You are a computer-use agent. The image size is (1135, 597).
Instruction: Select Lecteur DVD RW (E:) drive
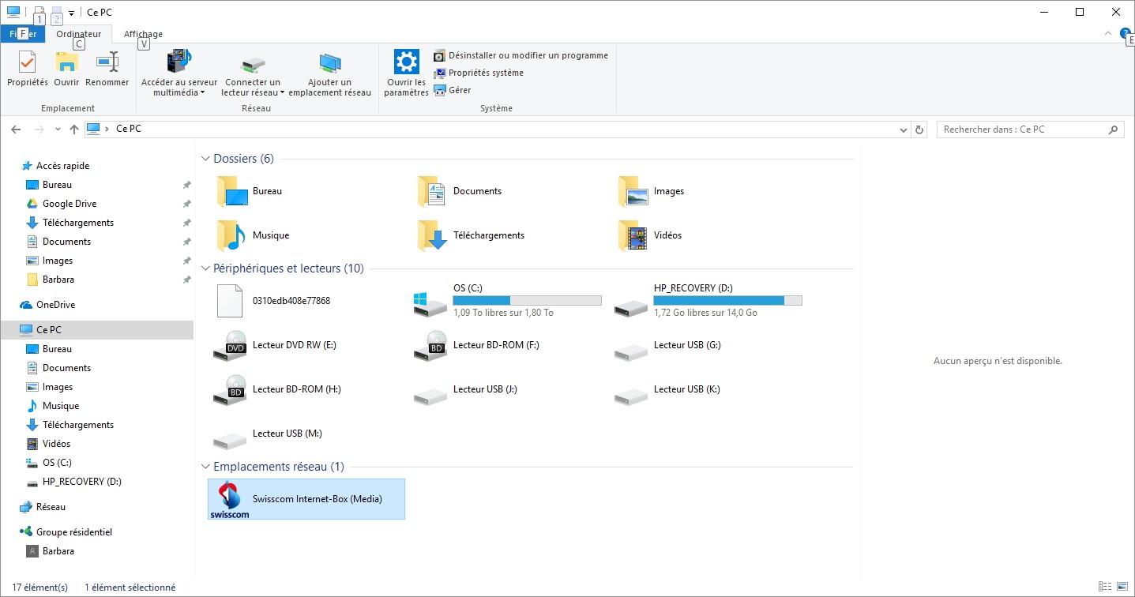tap(230, 347)
